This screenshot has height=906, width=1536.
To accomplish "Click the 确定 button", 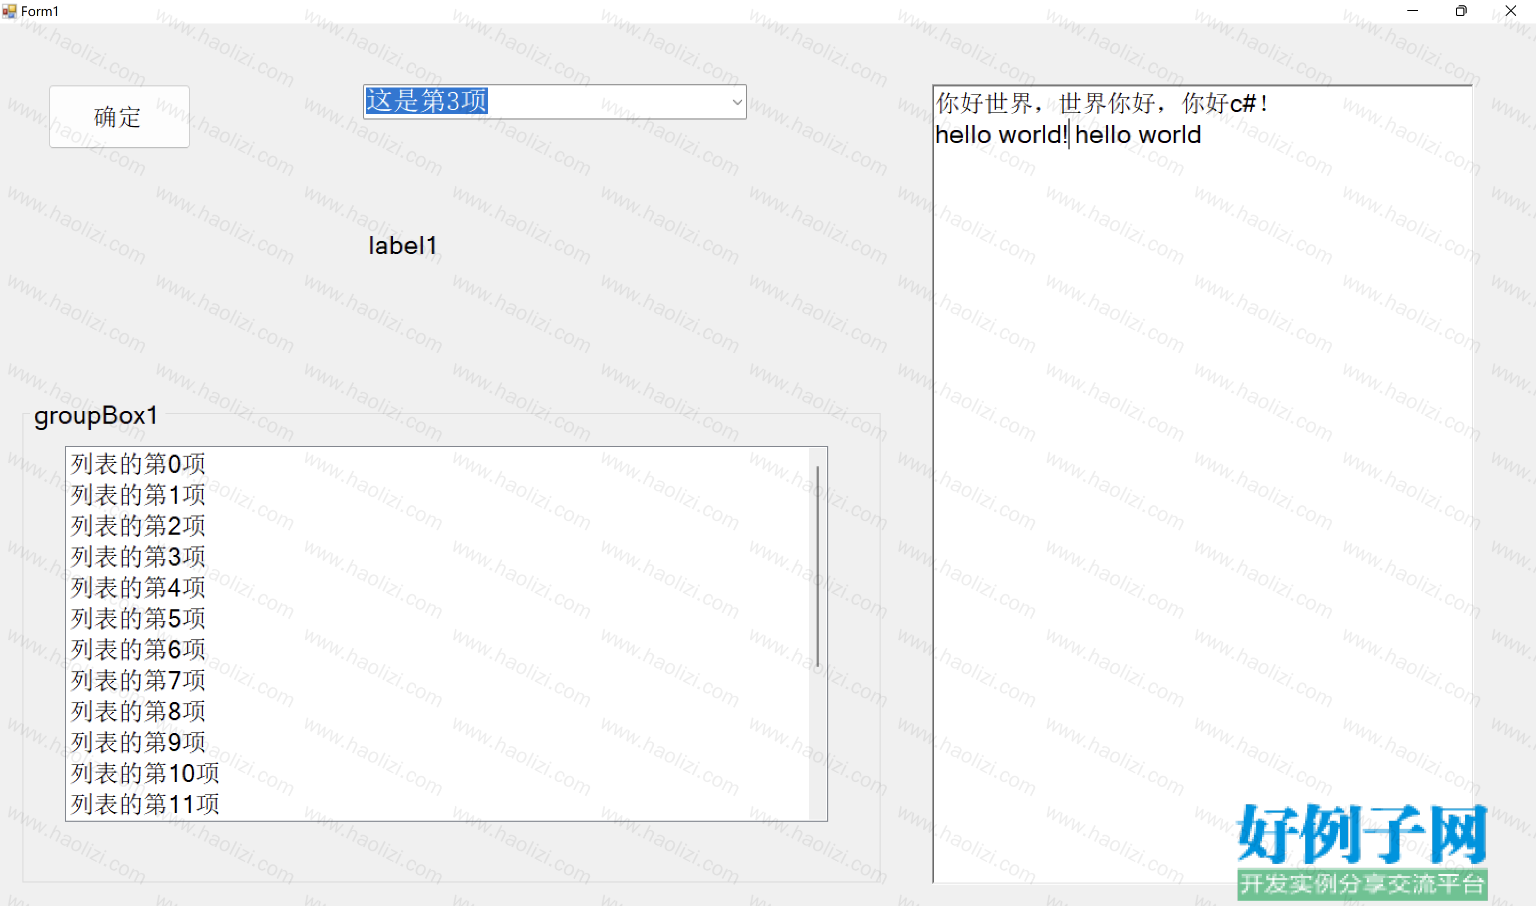I will [119, 117].
